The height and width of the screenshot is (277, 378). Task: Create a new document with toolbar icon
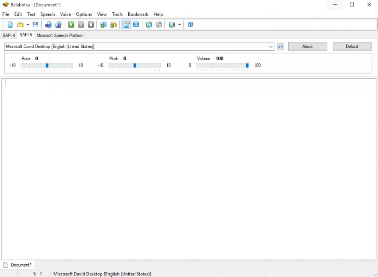10,24
